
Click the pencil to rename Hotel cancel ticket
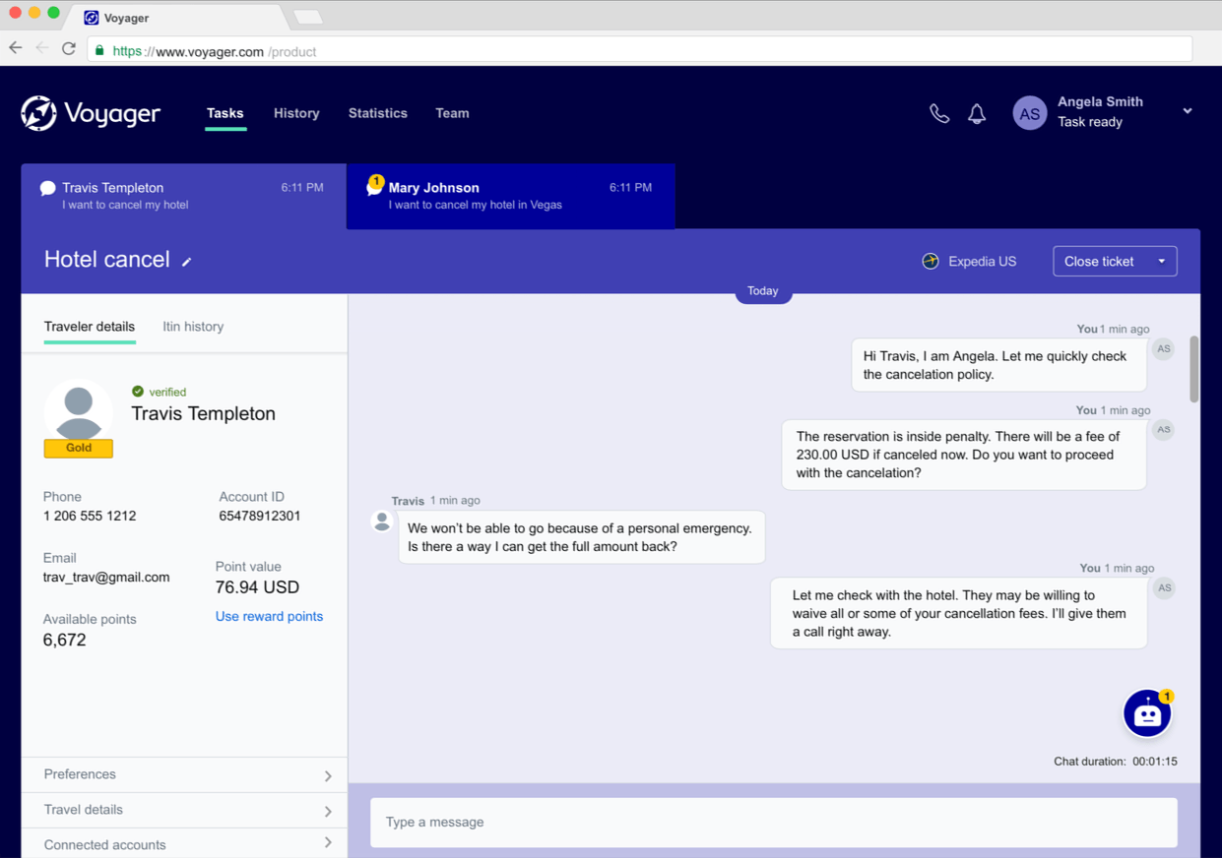coord(186,263)
